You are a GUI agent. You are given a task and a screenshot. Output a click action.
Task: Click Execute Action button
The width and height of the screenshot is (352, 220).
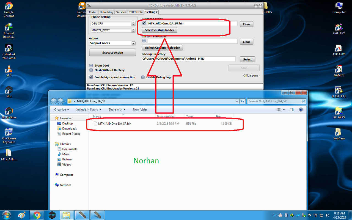coord(112,53)
